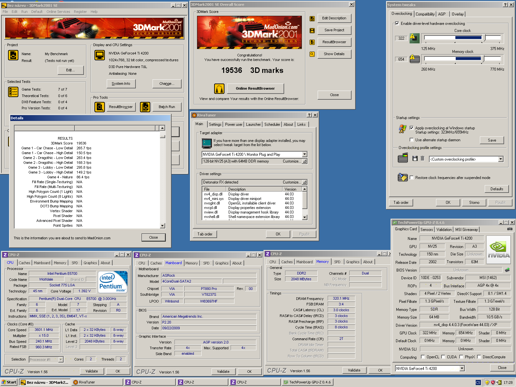This screenshot has width=516, height=387.
Task: Click the Save button in Startup settings
Action: [492, 140]
